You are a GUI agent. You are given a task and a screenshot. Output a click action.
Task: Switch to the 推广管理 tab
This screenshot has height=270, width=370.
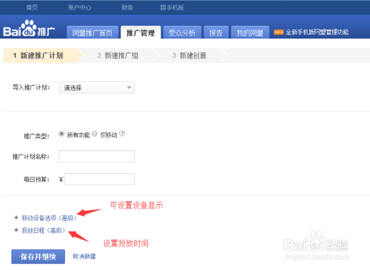tap(141, 33)
